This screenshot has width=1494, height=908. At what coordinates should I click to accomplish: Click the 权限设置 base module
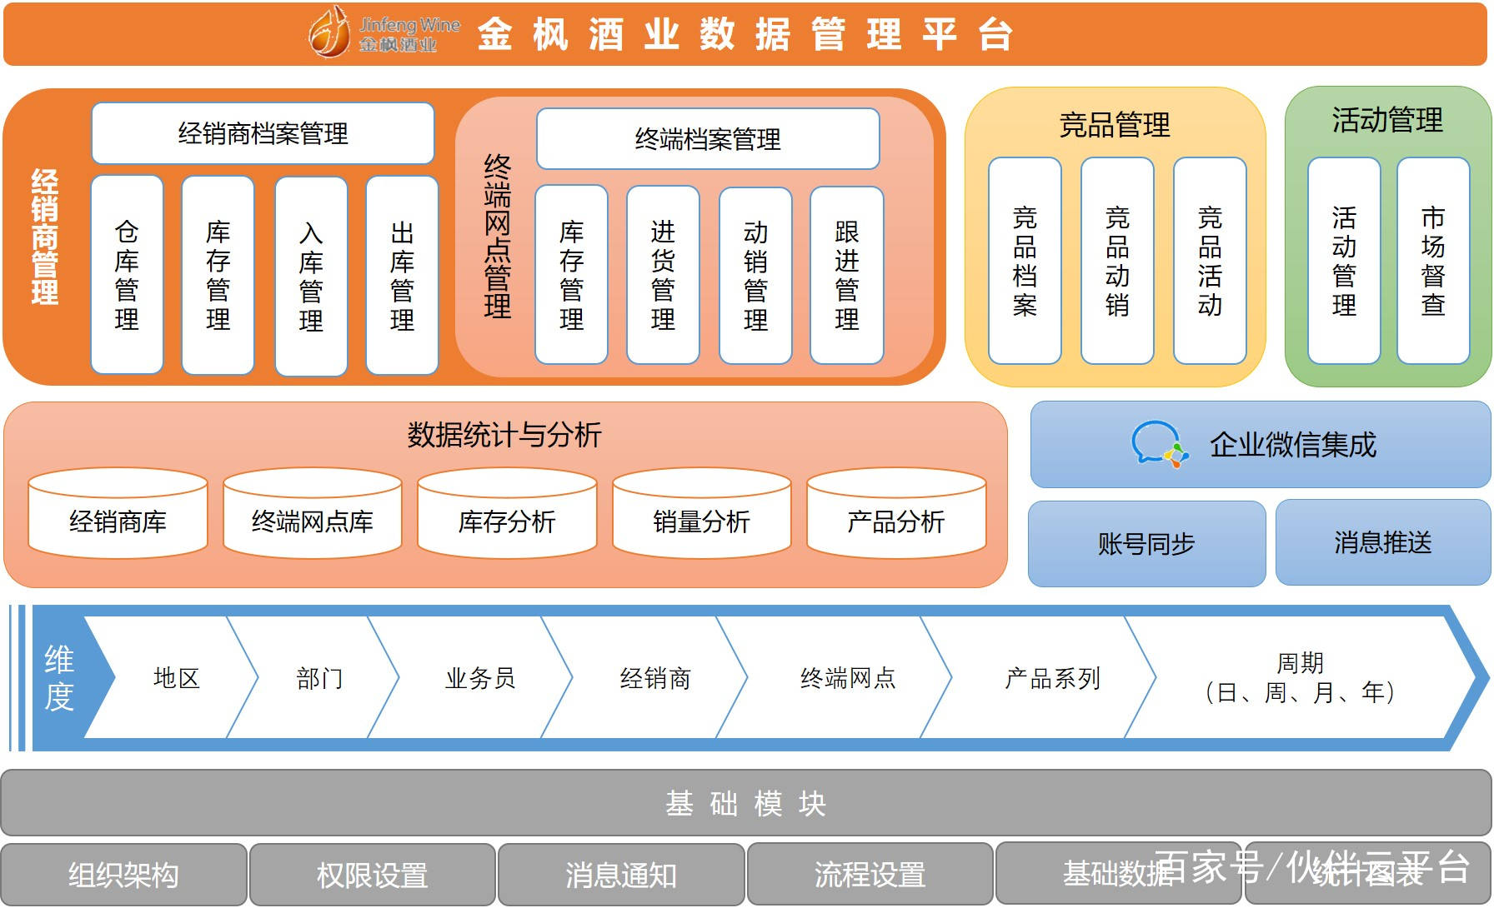point(372,874)
